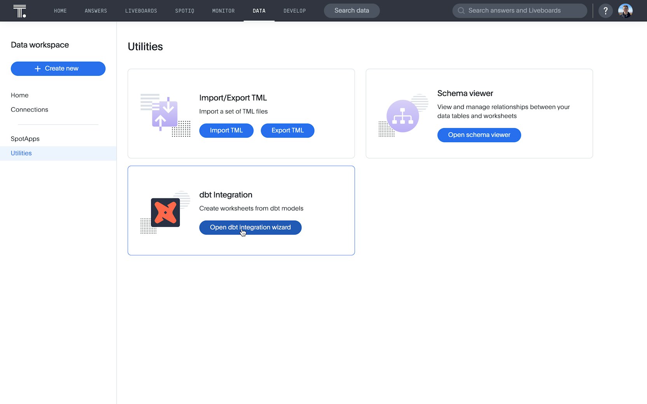Viewport: 647px width, 404px height.
Task: Click the plus icon on Create new
Action: pos(37,68)
